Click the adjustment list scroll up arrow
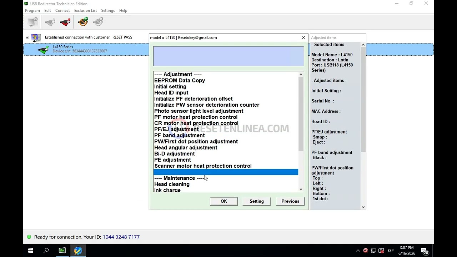Image resolution: width=457 pixels, height=257 pixels. point(301,74)
